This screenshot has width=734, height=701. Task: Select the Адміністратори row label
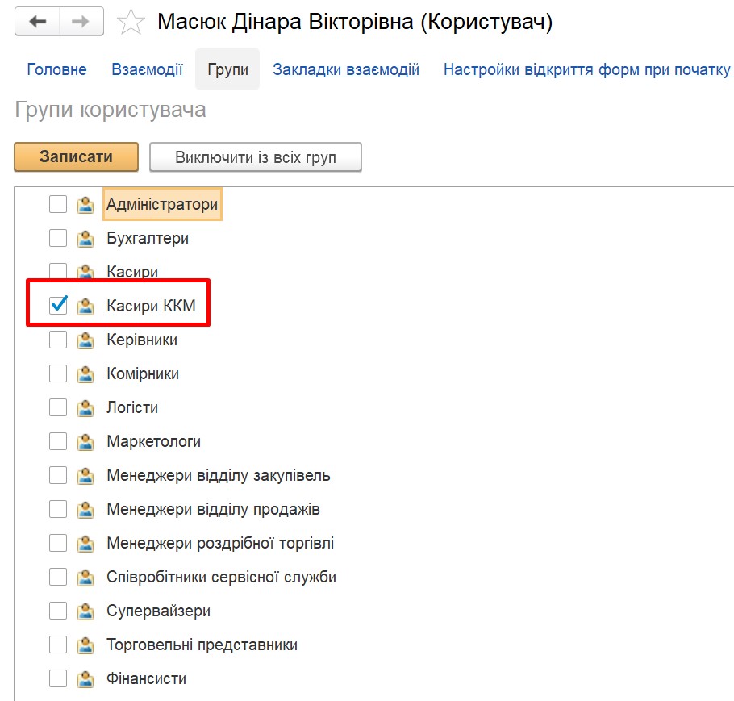tap(162, 204)
